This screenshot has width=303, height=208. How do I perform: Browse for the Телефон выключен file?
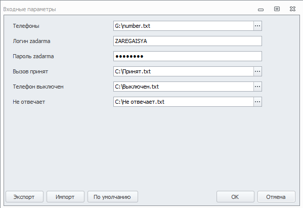coord(257,87)
